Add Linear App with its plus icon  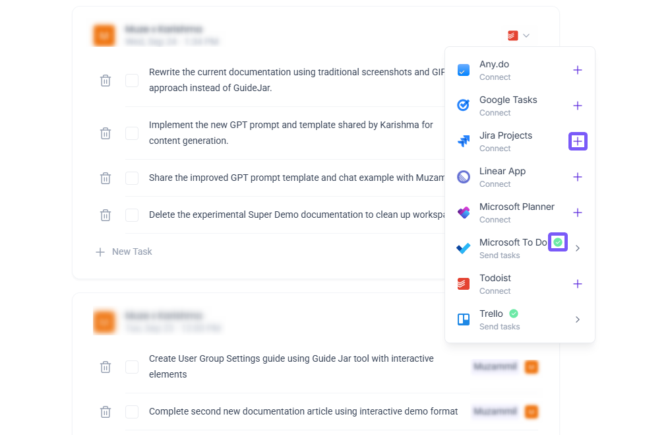coord(578,177)
